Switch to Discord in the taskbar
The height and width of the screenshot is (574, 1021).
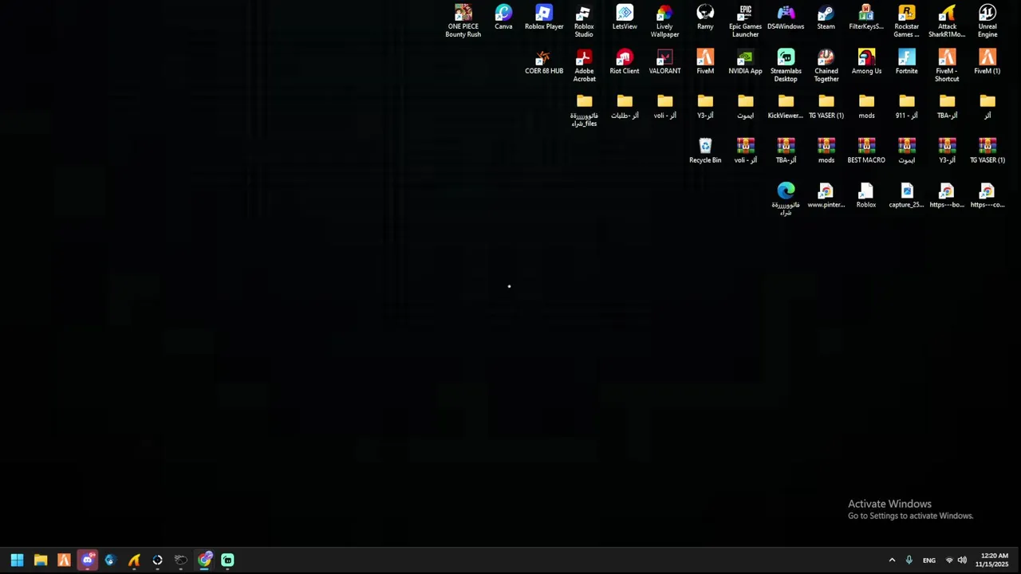pyautogui.click(x=87, y=560)
